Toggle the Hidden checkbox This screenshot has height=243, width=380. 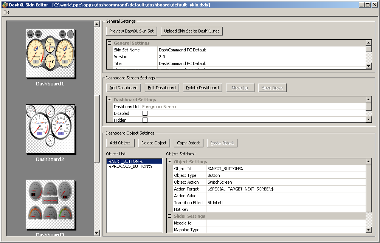(x=145, y=120)
